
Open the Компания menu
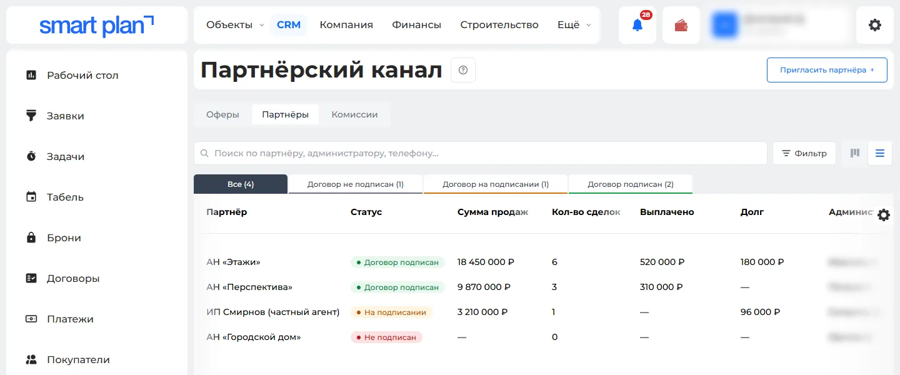(346, 25)
